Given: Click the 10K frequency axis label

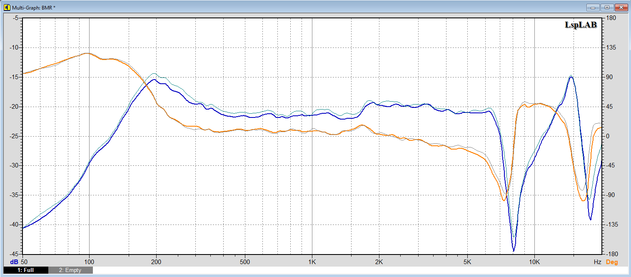Looking at the screenshot, I should (x=534, y=262).
